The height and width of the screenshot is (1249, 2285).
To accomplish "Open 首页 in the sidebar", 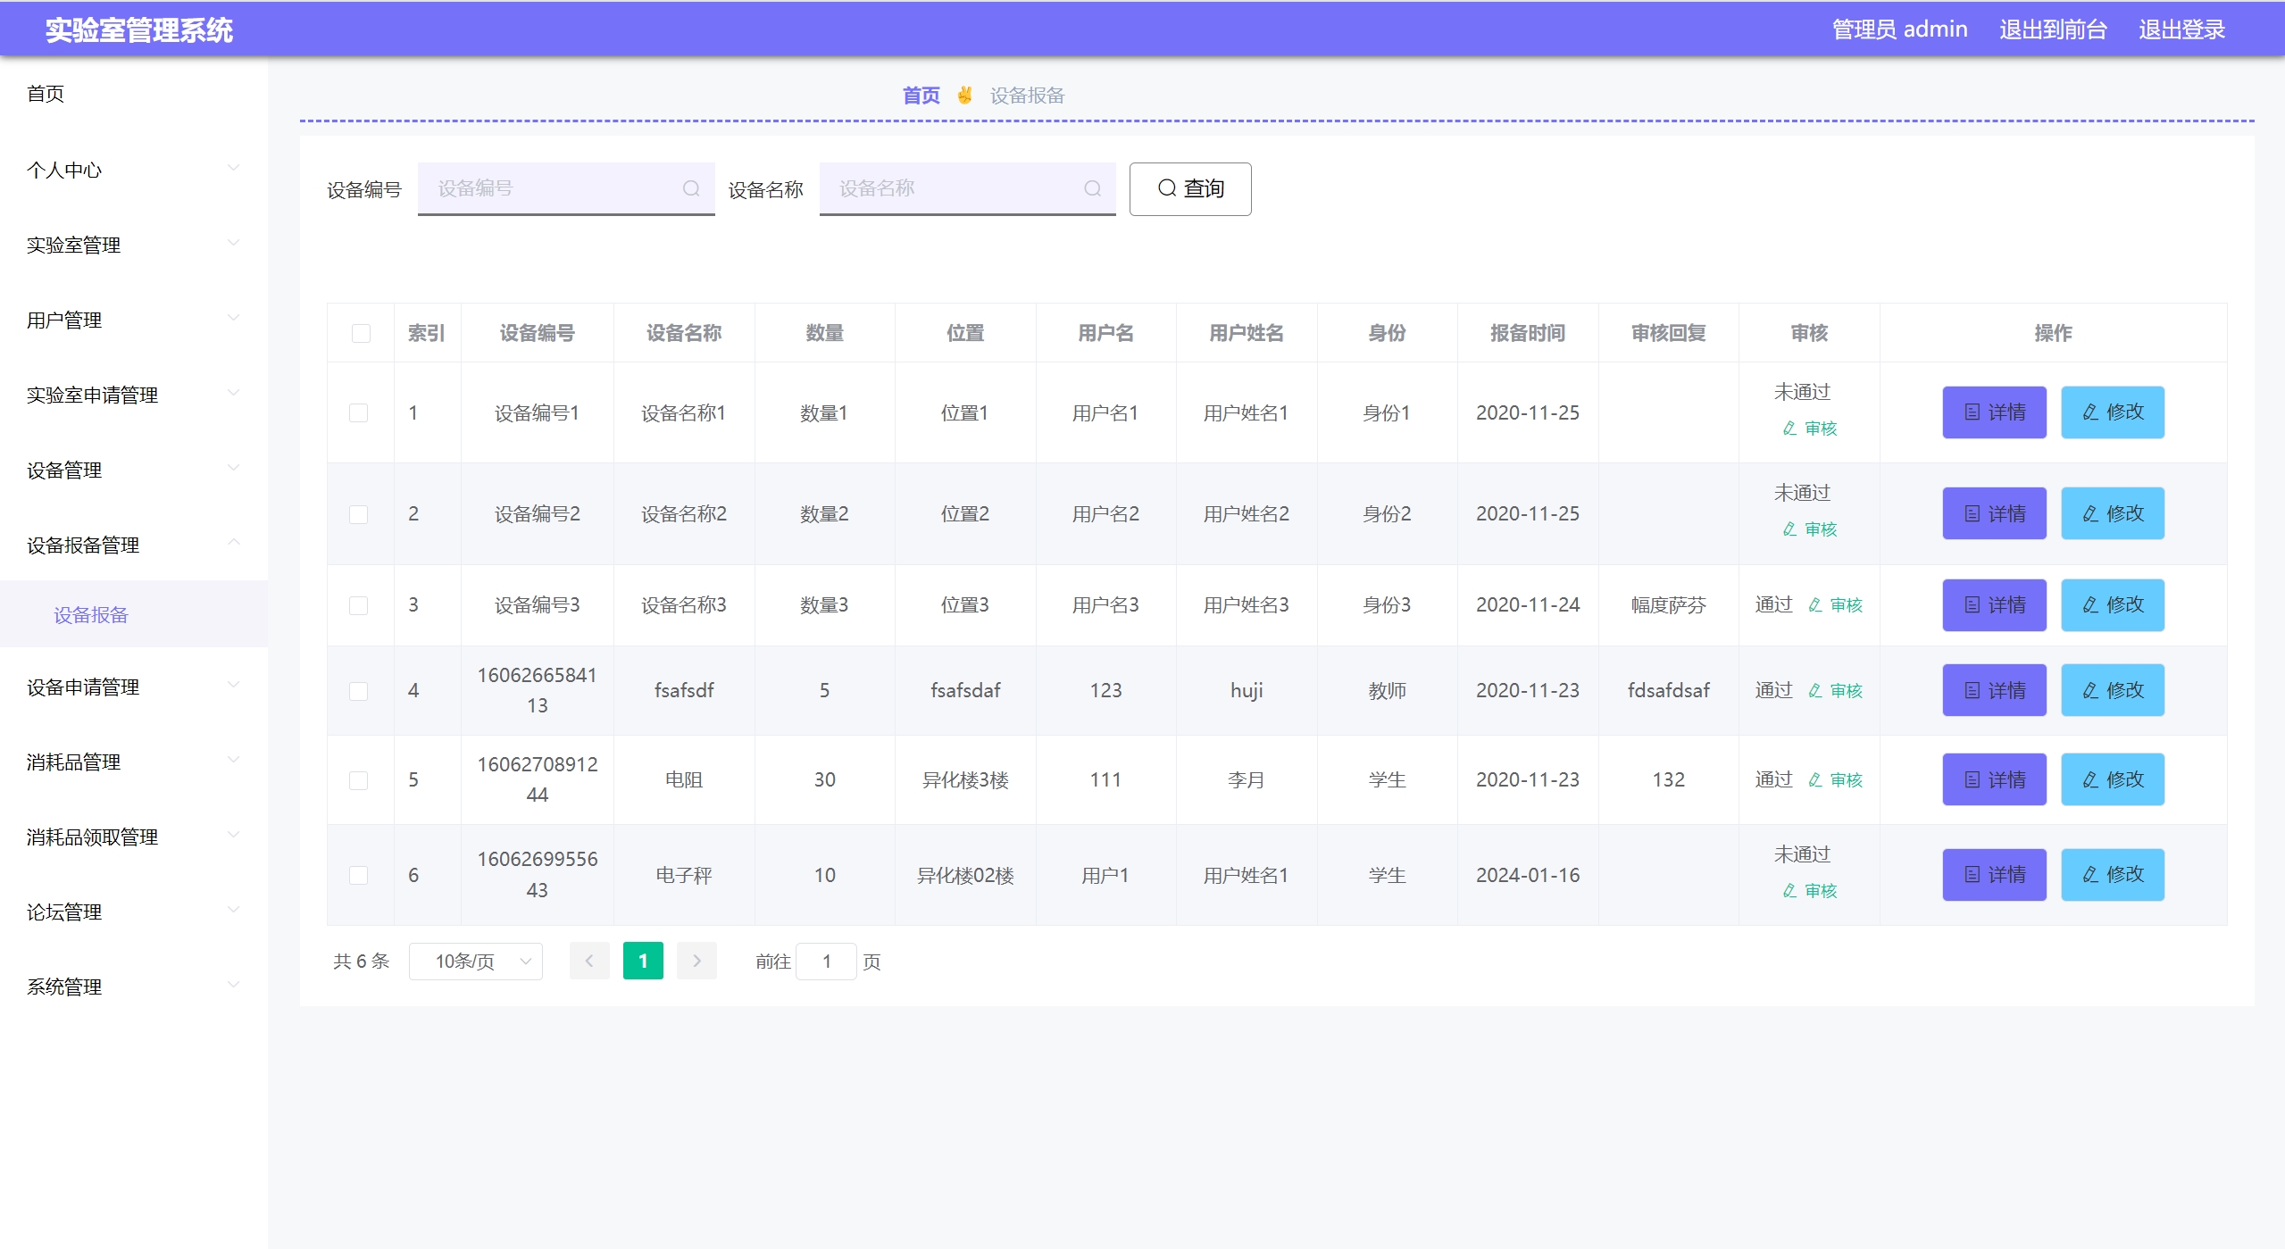I will coord(46,94).
